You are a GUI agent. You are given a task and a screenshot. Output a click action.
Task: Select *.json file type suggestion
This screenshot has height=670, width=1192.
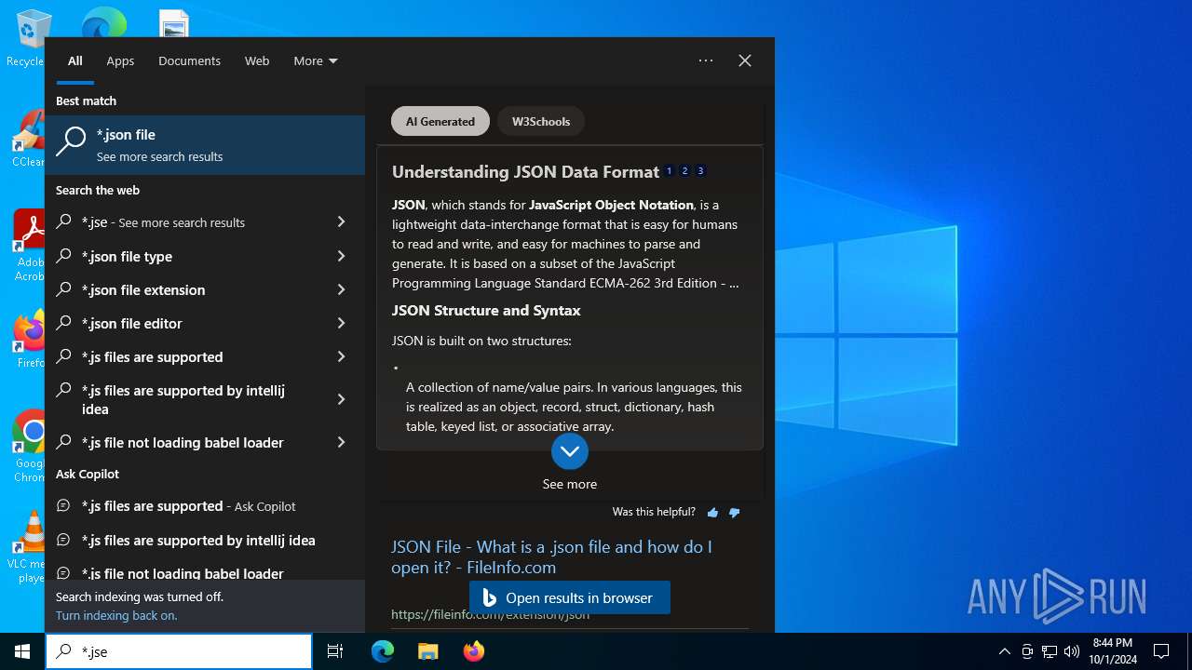(186, 256)
